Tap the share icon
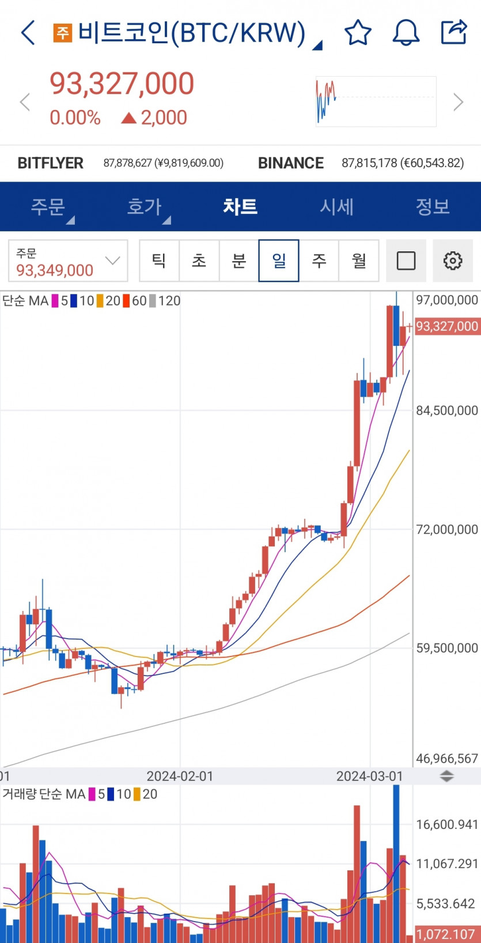This screenshot has width=481, height=943. point(453,32)
